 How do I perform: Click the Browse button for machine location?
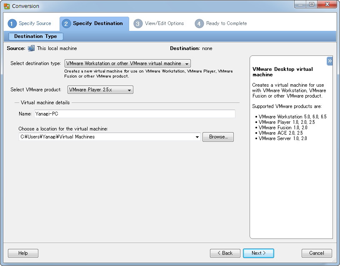218,137
